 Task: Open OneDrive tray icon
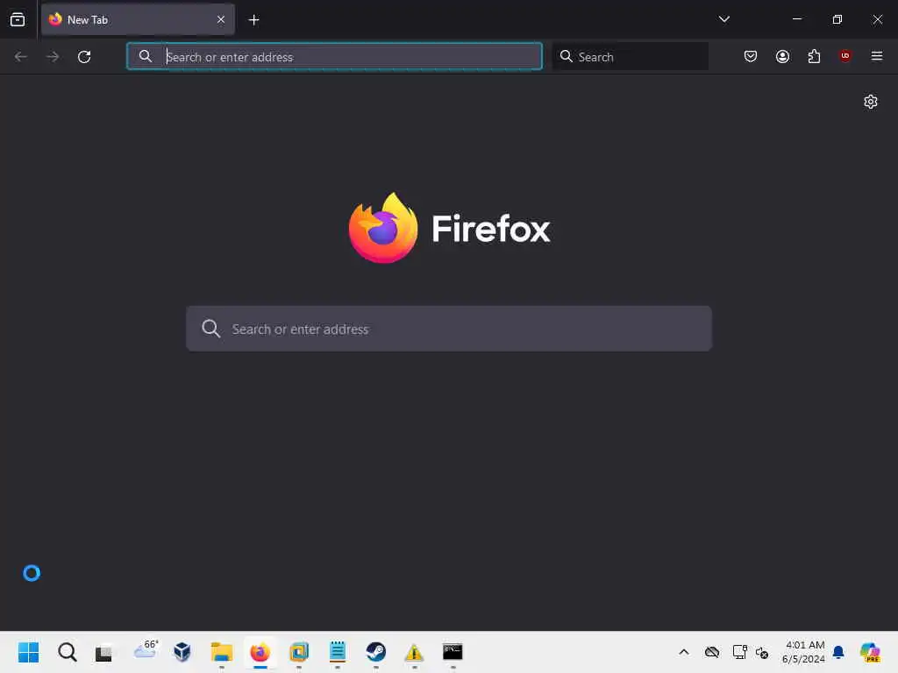712,652
